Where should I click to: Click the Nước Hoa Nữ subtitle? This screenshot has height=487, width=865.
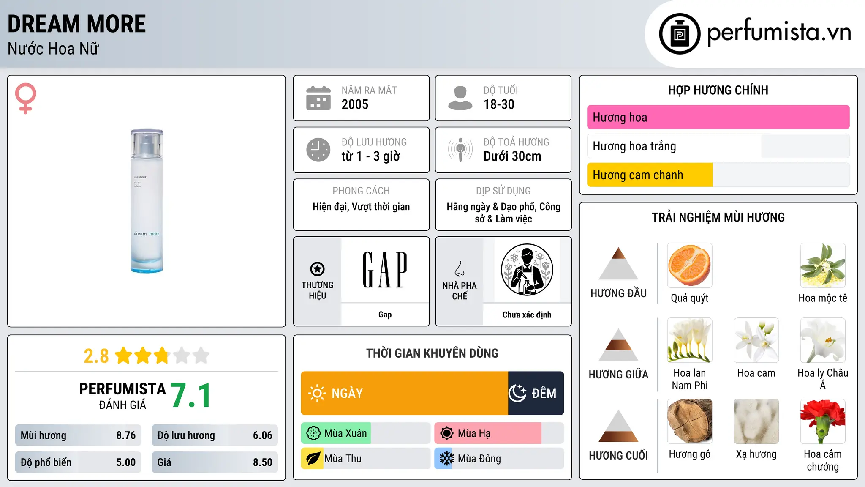[53, 49]
